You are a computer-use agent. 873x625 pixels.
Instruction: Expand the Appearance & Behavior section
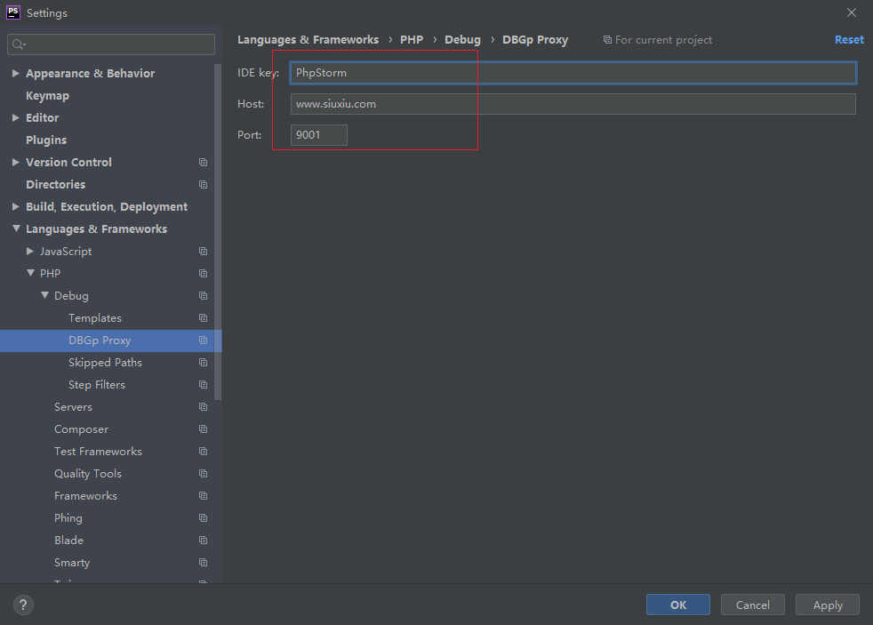[16, 74]
